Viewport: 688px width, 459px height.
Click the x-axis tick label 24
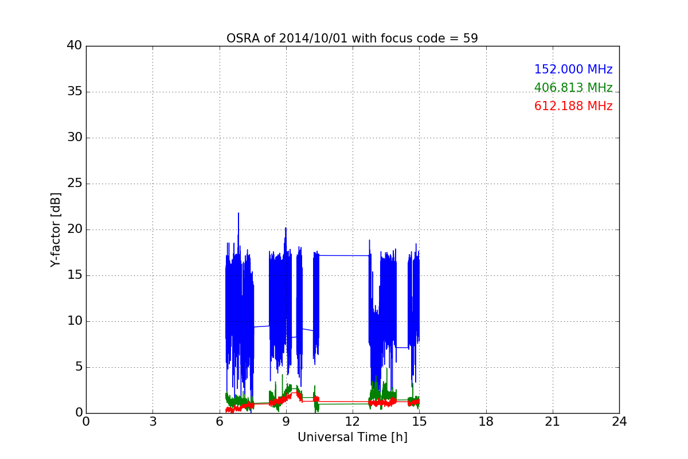click(x=619, y=422)
